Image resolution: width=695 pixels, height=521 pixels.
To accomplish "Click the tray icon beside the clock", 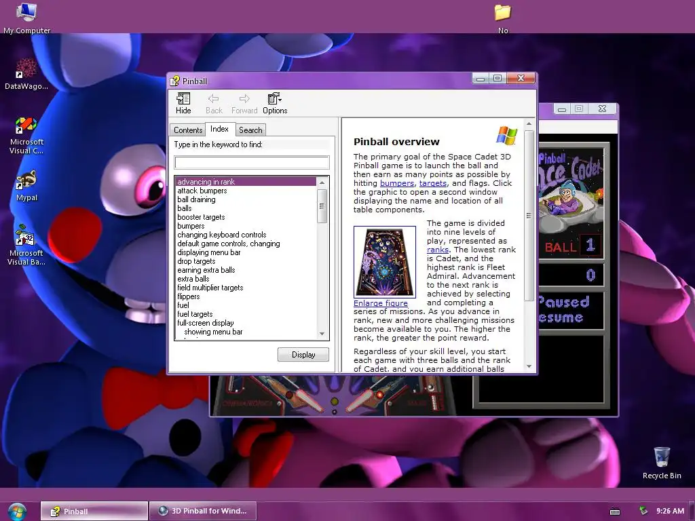I will click(643, 511).
